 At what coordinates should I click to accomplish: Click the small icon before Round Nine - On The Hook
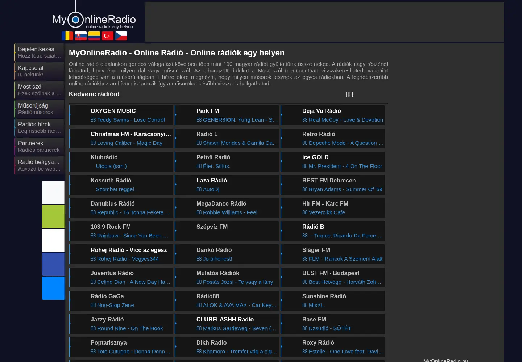tap(93, 328)
